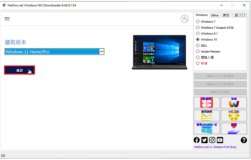Open the mailing list envelope tile

click(x=207, y=116)
